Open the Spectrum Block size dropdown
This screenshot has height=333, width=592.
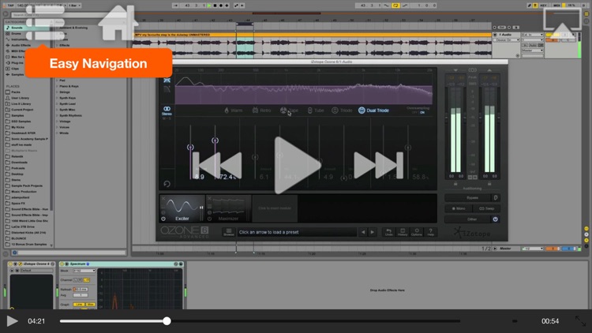click(x=84, y=271)
